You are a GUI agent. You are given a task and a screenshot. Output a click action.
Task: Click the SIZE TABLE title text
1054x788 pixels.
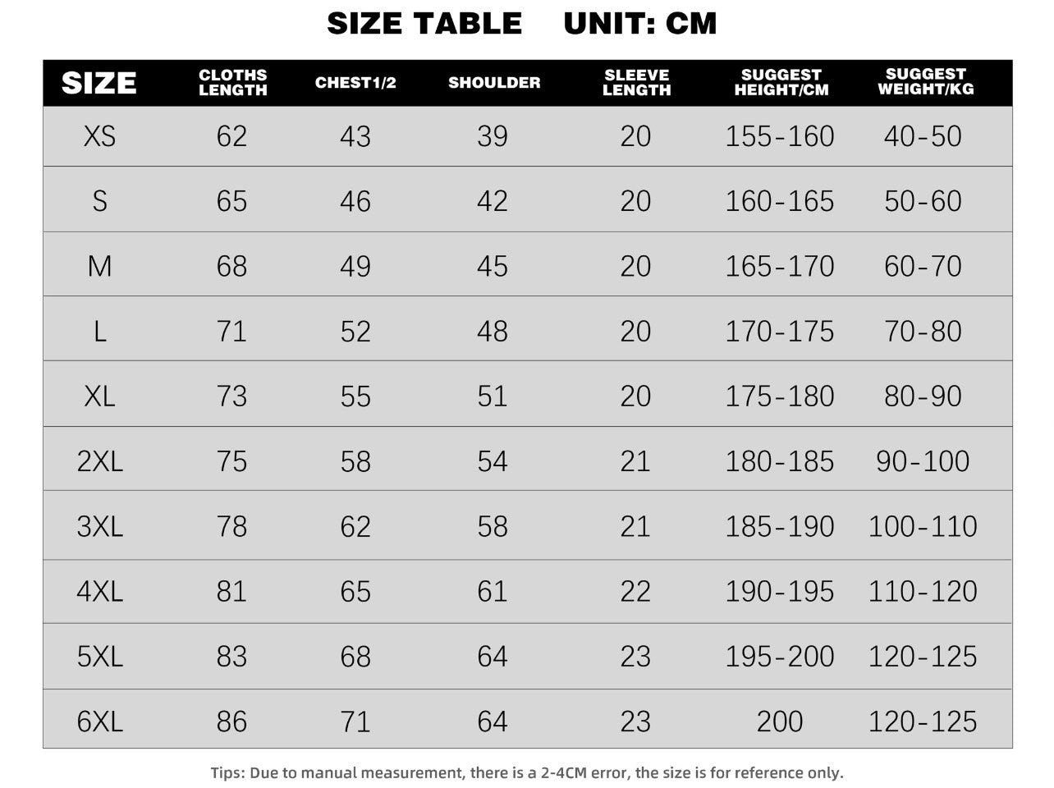tap(424, 24)
